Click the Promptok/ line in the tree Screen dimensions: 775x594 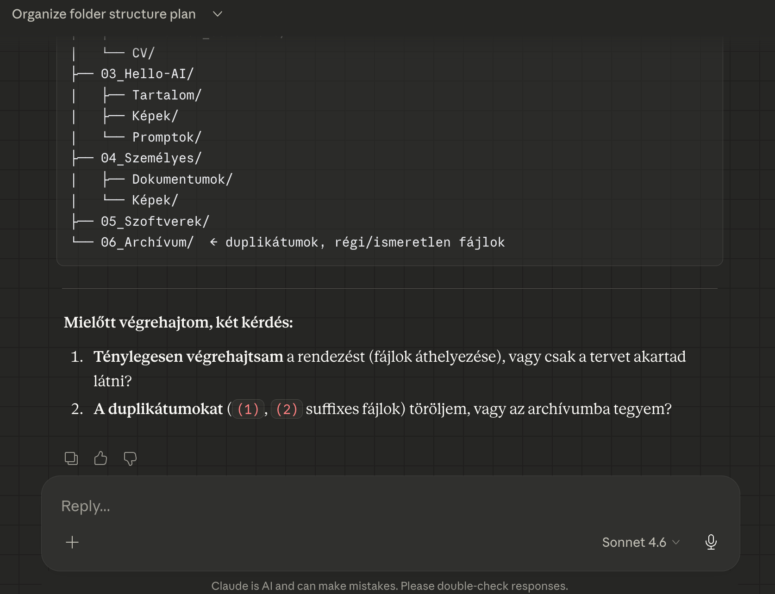tap(167, 137)
